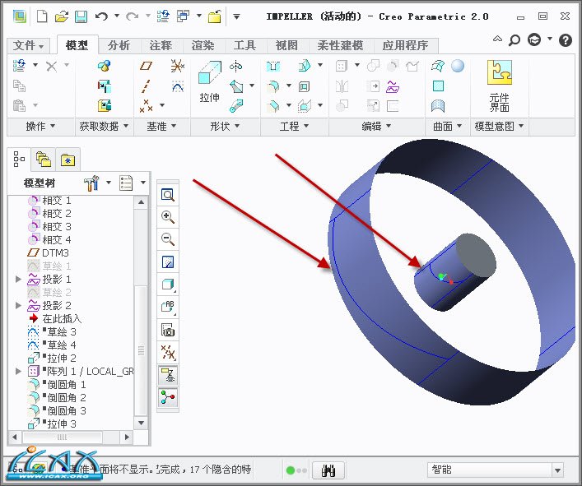This screenshot has height=486, width=582.
Task: Expand the 阵列 1 / LOCAL_GR tree node
Action: 18,371
